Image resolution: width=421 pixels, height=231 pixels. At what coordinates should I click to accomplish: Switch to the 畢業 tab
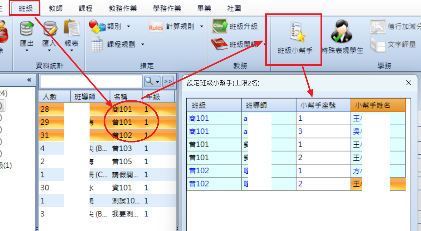(x=204, y=8)
